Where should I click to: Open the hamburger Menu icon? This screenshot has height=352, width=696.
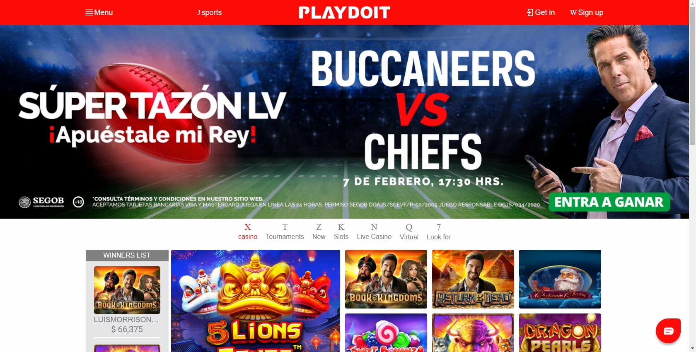pos(89,12)
